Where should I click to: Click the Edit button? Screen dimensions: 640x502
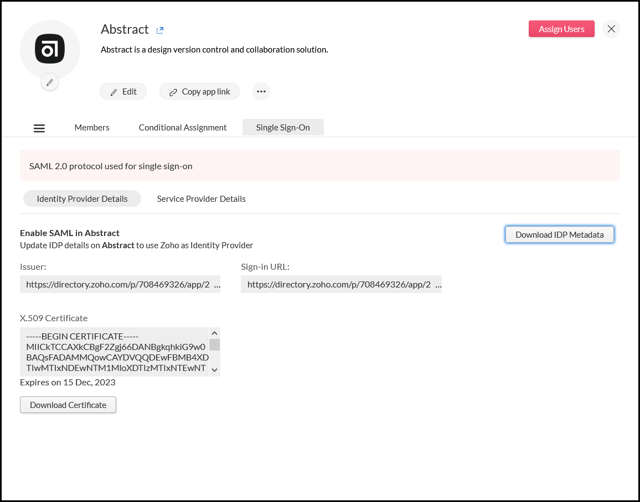[123, 91]
